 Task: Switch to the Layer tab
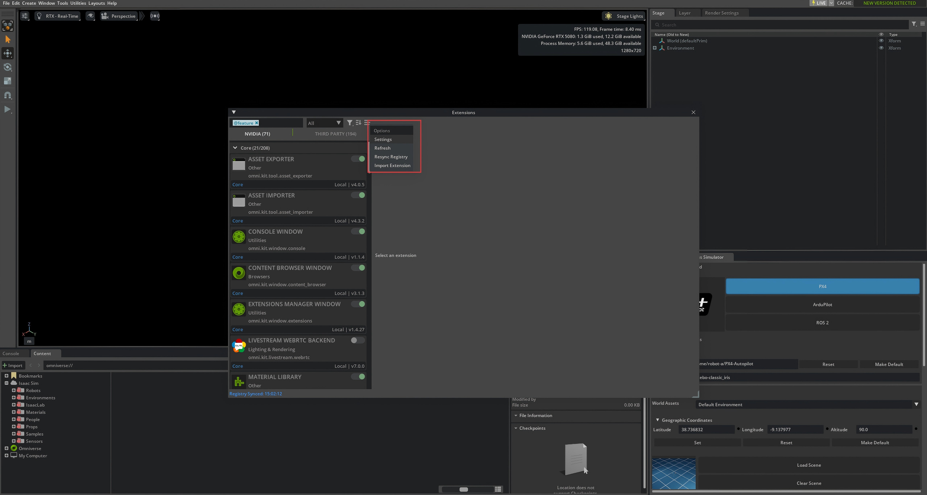point(684,13)
